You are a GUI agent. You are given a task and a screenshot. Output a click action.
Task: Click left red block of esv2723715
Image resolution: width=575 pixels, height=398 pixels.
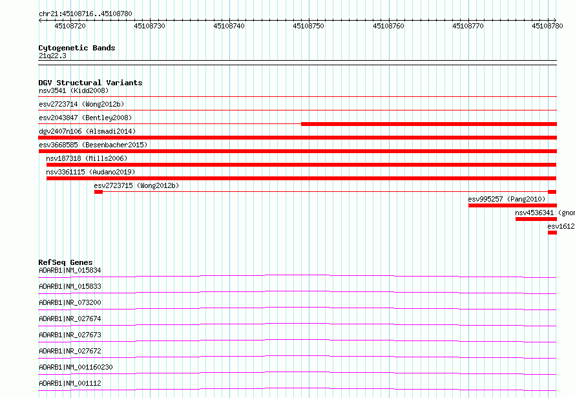tap(98, 192)
